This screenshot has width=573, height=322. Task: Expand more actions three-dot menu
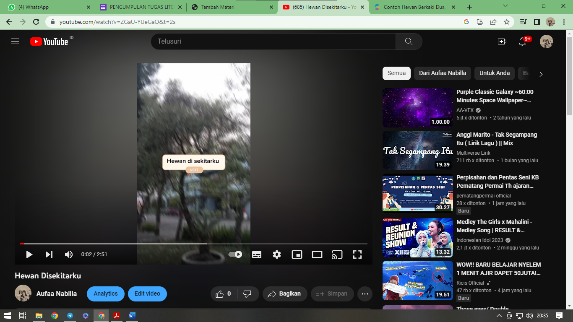click(365, 294)
